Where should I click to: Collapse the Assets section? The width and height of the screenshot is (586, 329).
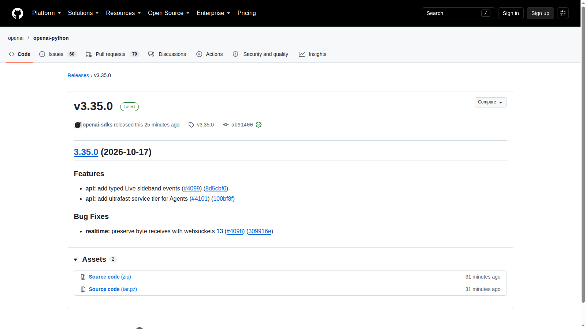pos(94,260)
